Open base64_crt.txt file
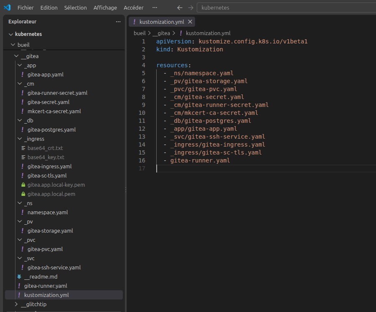 tap(45, 148)
